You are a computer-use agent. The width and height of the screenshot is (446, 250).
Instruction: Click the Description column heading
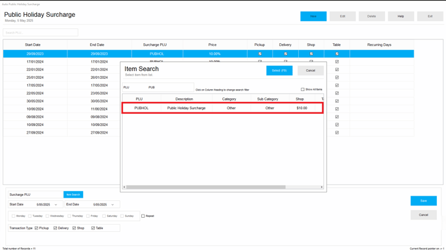click(184, 99)
